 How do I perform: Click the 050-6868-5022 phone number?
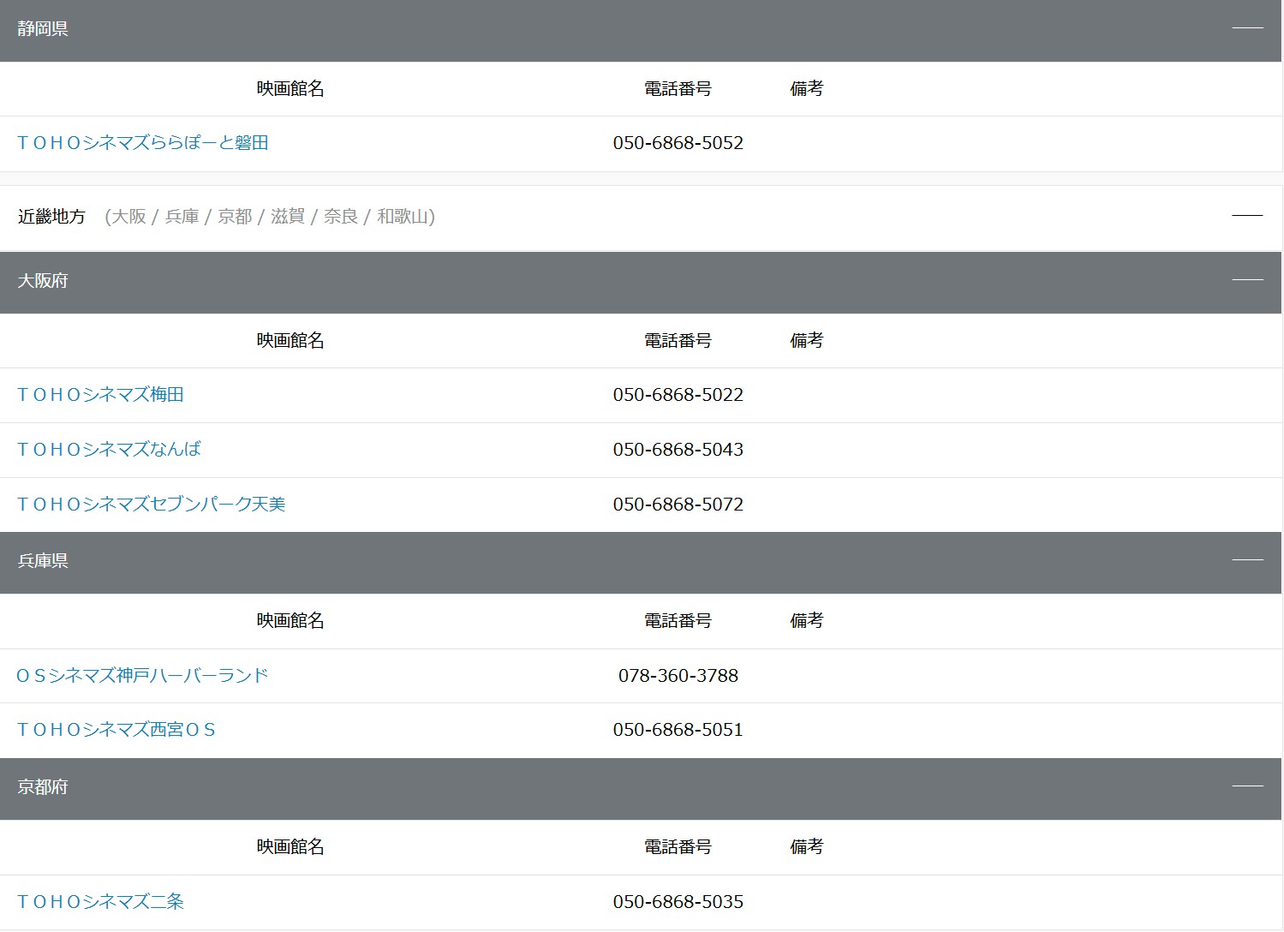pos(678,395)
